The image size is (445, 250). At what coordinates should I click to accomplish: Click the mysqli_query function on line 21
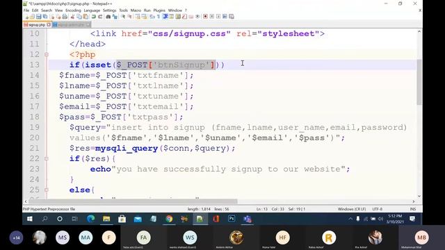(127, 148)
